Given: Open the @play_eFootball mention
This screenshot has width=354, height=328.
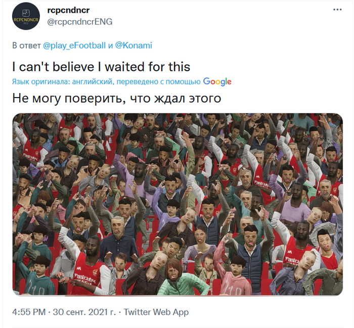Looking at the screenshot, I should [75, 45].
